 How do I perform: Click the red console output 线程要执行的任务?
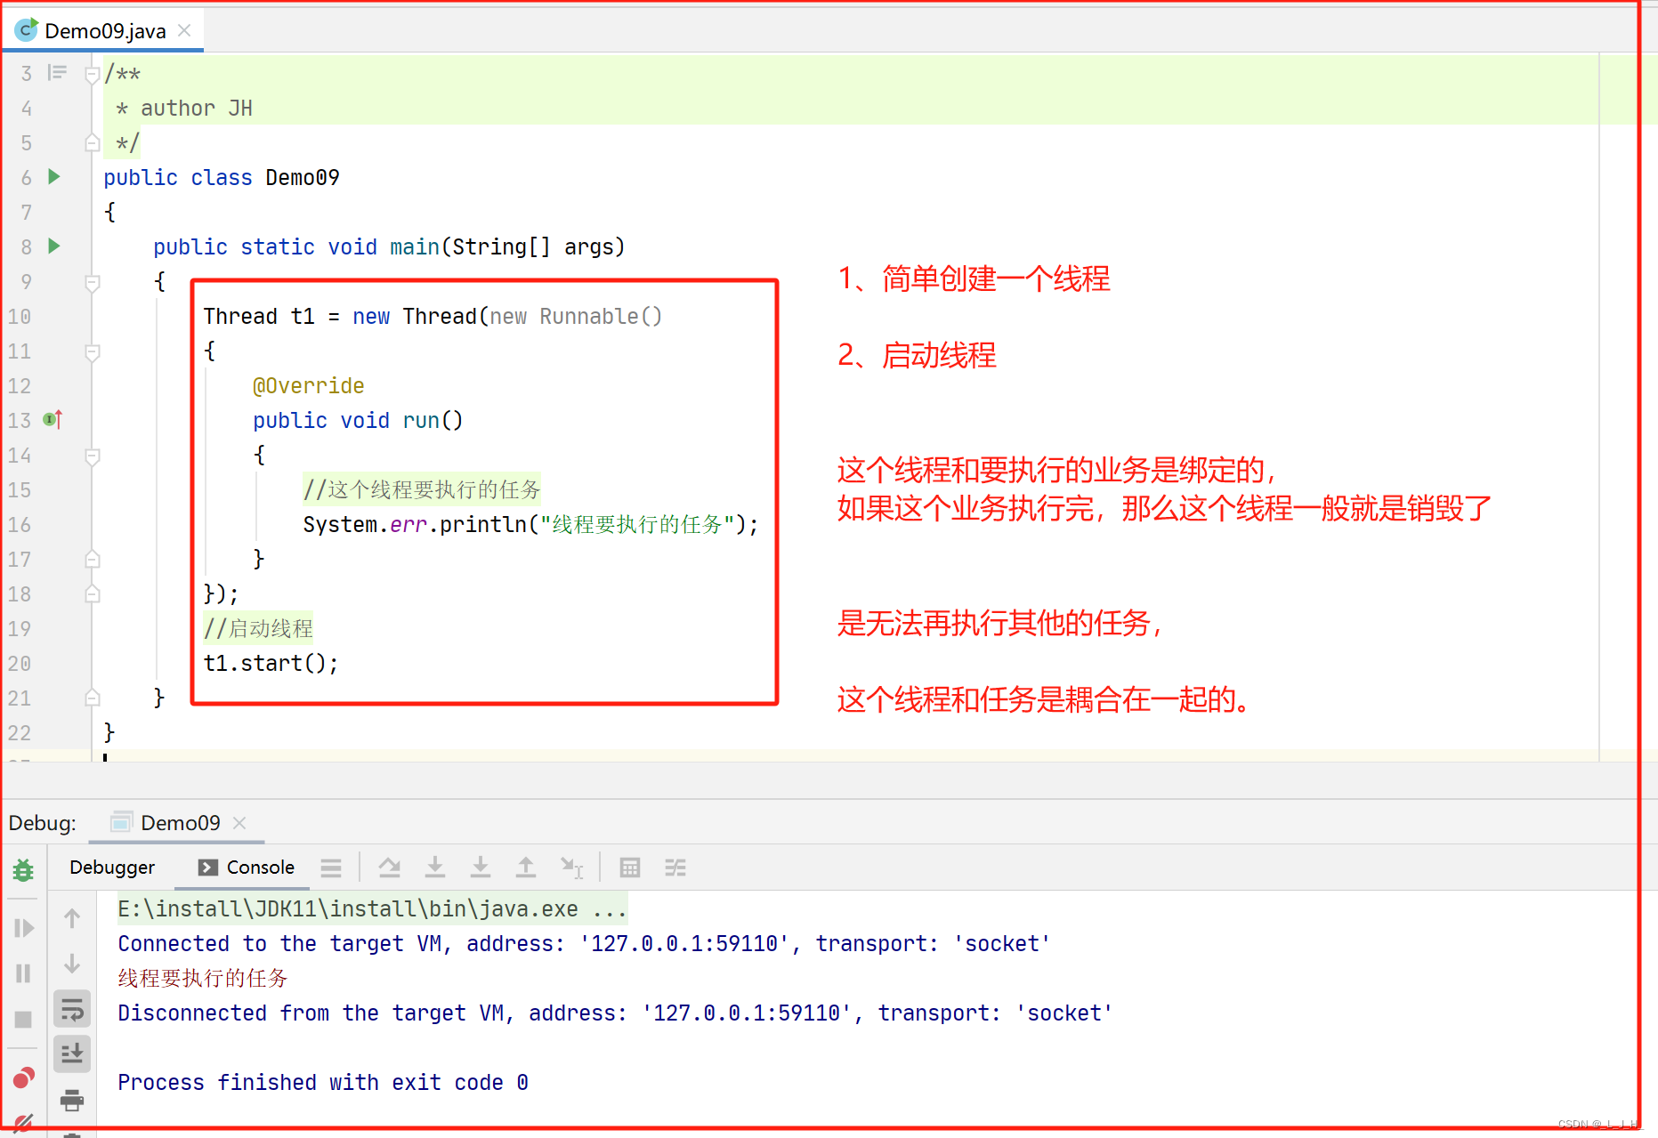coord(203,978)
